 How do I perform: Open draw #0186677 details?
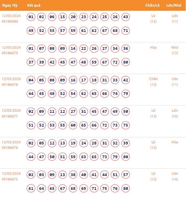pos(10,116)
